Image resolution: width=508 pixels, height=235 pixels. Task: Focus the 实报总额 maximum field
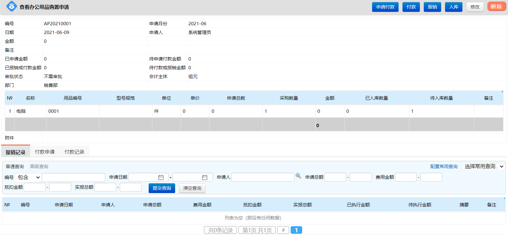tap(131, 187)
